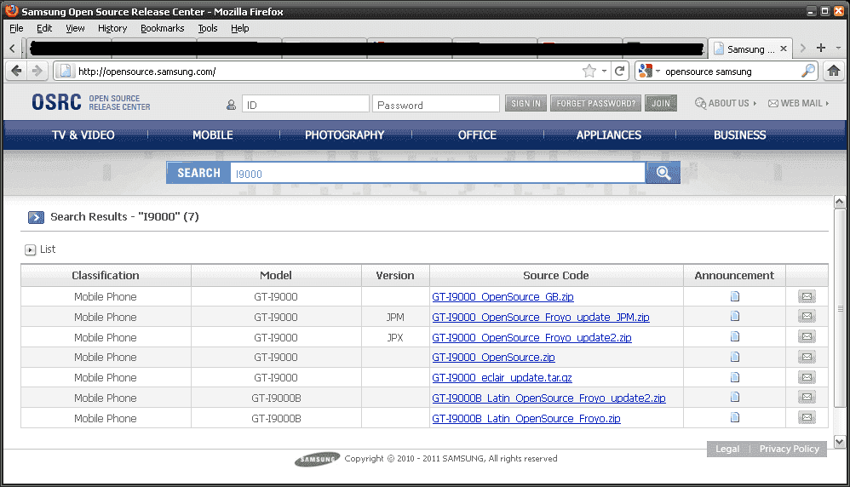The image size is (850, 487).
Task: Open announcement document for GT-I9000_OpenSource_GB.zip
Action: (734, 296)
